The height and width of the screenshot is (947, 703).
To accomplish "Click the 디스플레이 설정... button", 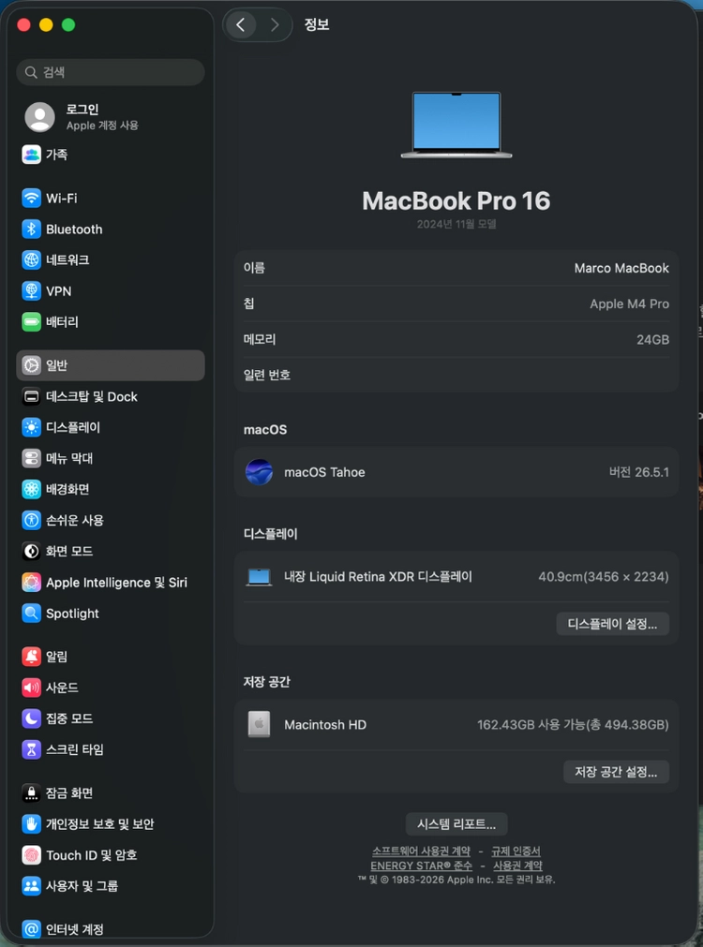I will point(612,624).
